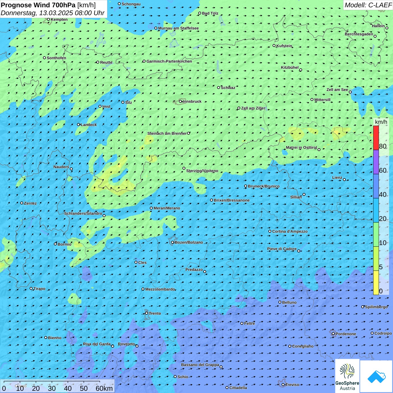Screen dimensions: 393x393
Task: Click the Pordenone label
Action: (x=346, y=334)
